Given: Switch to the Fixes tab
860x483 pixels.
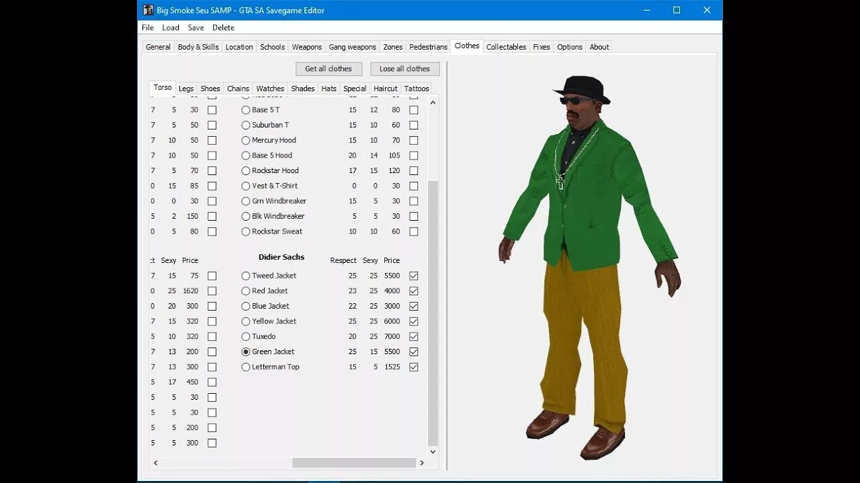Looking at the screenshot, I should 542,47.
